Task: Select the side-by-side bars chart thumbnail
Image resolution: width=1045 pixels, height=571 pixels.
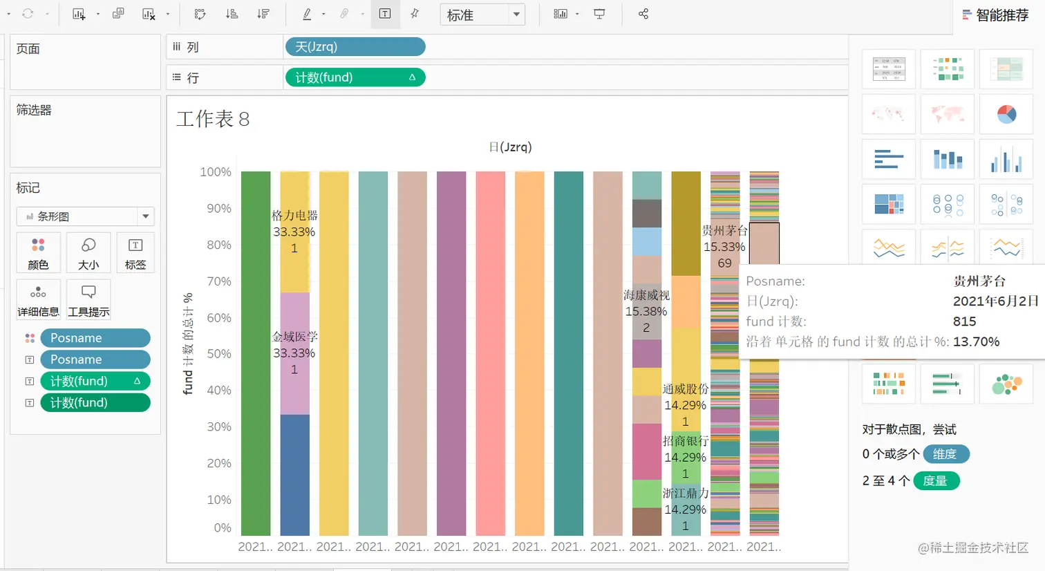Action: (1006, 159)
